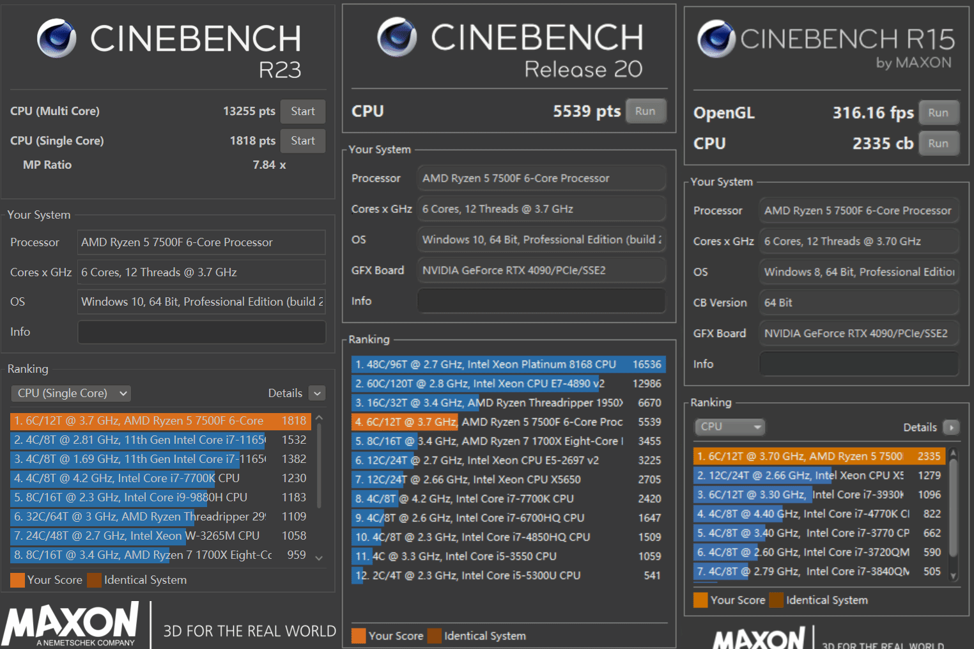Select R15 ranking row Xeon 1279

[x=819, y=476]
